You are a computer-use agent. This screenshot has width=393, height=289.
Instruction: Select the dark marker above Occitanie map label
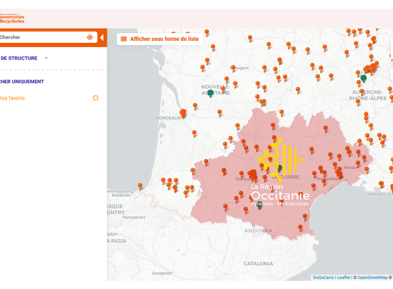pos(279,168)
